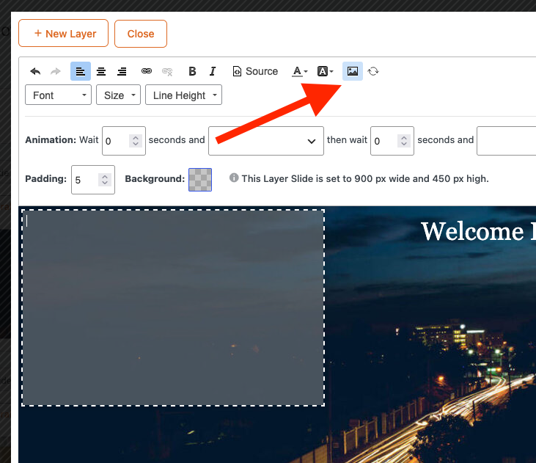The height and width of the screenshot is (463, 536).
Task: Open the text background color picker
Action: tap(325, 71)
